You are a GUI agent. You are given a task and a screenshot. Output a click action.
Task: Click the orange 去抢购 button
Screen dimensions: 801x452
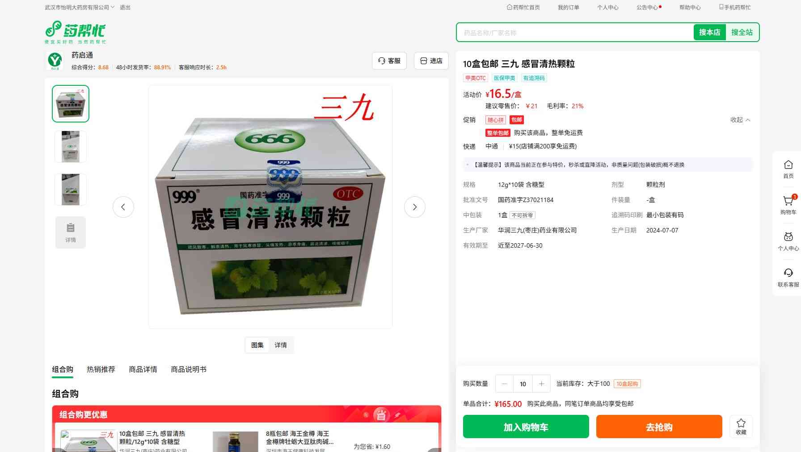659,427
